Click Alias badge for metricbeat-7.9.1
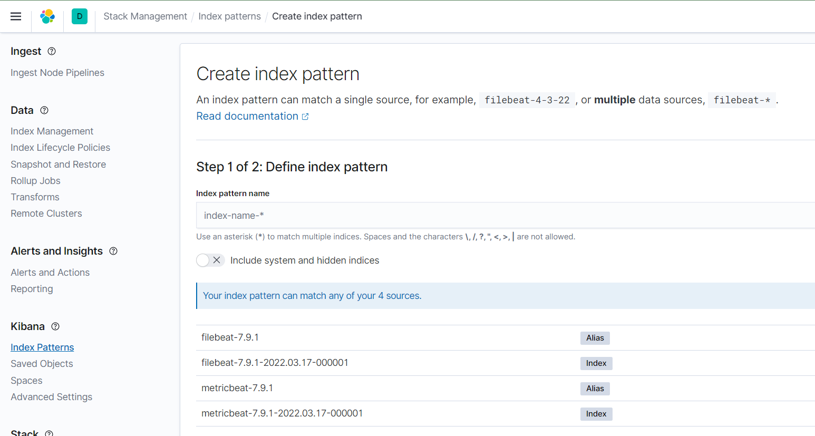Image resolution: width=815 pixels, height=436 pixels. tap(595, 389)
